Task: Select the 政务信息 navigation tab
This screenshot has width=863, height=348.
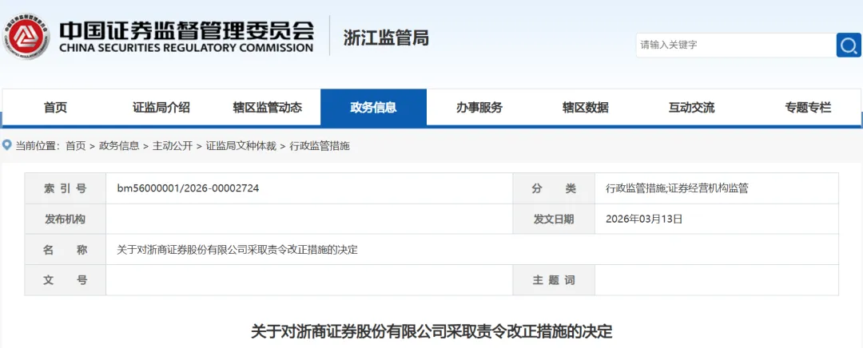Action: (373, 108)
